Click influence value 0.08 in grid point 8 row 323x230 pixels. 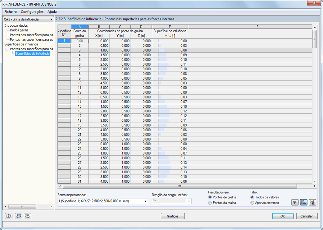click(x=170, y=74)
